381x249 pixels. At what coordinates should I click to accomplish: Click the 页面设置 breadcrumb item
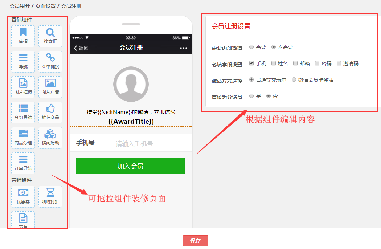click(45, 6)
